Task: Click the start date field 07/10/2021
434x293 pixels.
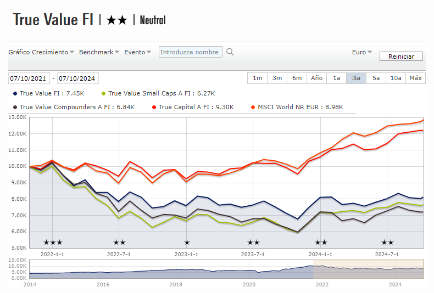Action: tap(29, 78)
